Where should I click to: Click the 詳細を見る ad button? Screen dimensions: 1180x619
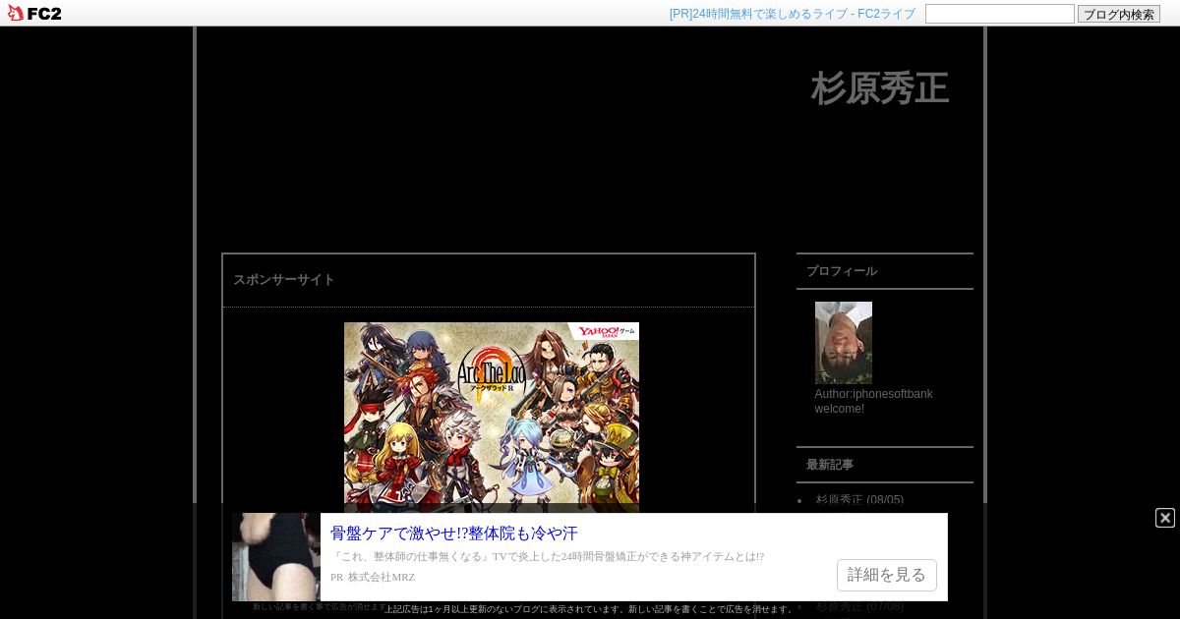tap(887, 575)
